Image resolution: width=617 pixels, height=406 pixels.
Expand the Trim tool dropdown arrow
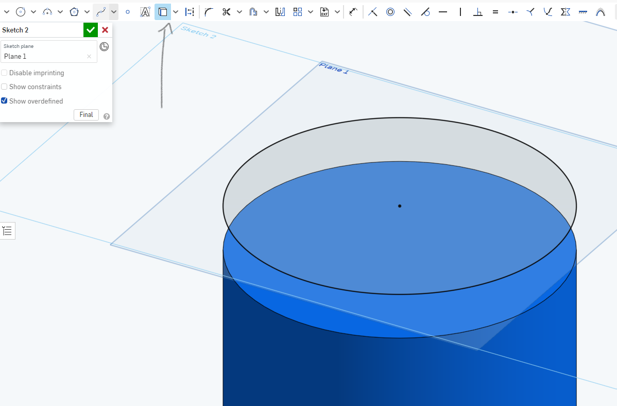point(239,12)
